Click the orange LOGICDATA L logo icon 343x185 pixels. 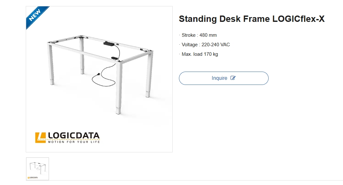(40, 138)
